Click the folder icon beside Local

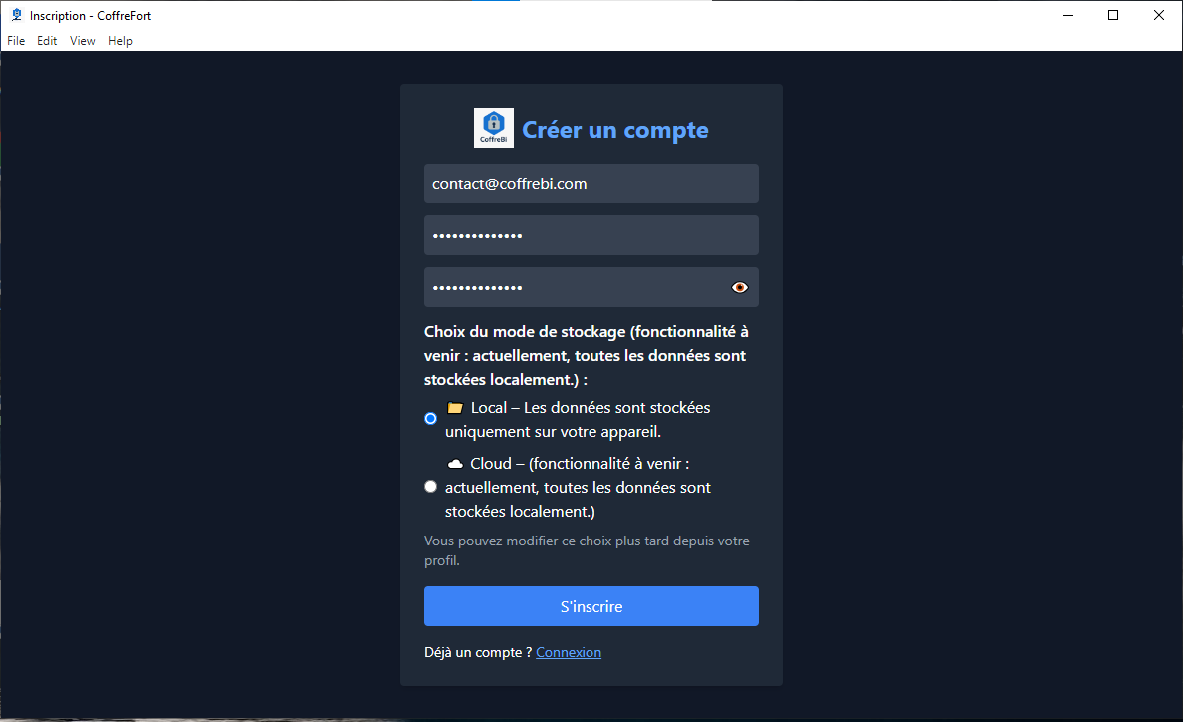coord(454,408)
